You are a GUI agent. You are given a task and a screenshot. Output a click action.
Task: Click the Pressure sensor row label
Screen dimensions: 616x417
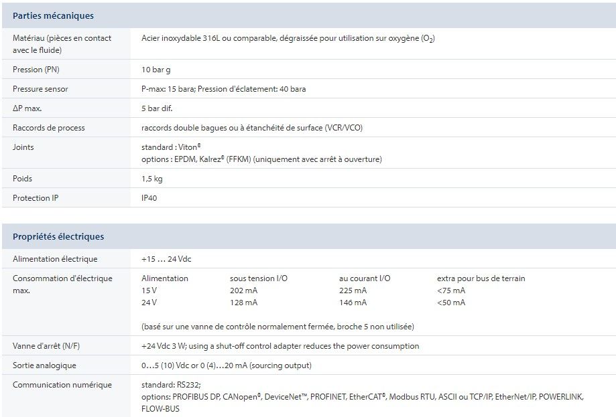40,89
